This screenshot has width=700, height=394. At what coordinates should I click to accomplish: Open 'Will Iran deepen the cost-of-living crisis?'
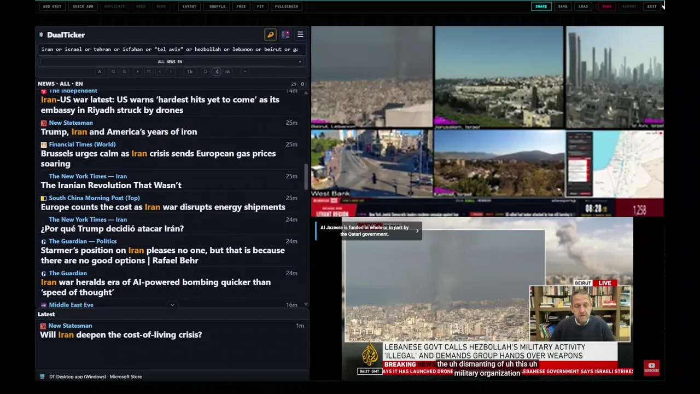pyautogui.click(x=121, y=335)
